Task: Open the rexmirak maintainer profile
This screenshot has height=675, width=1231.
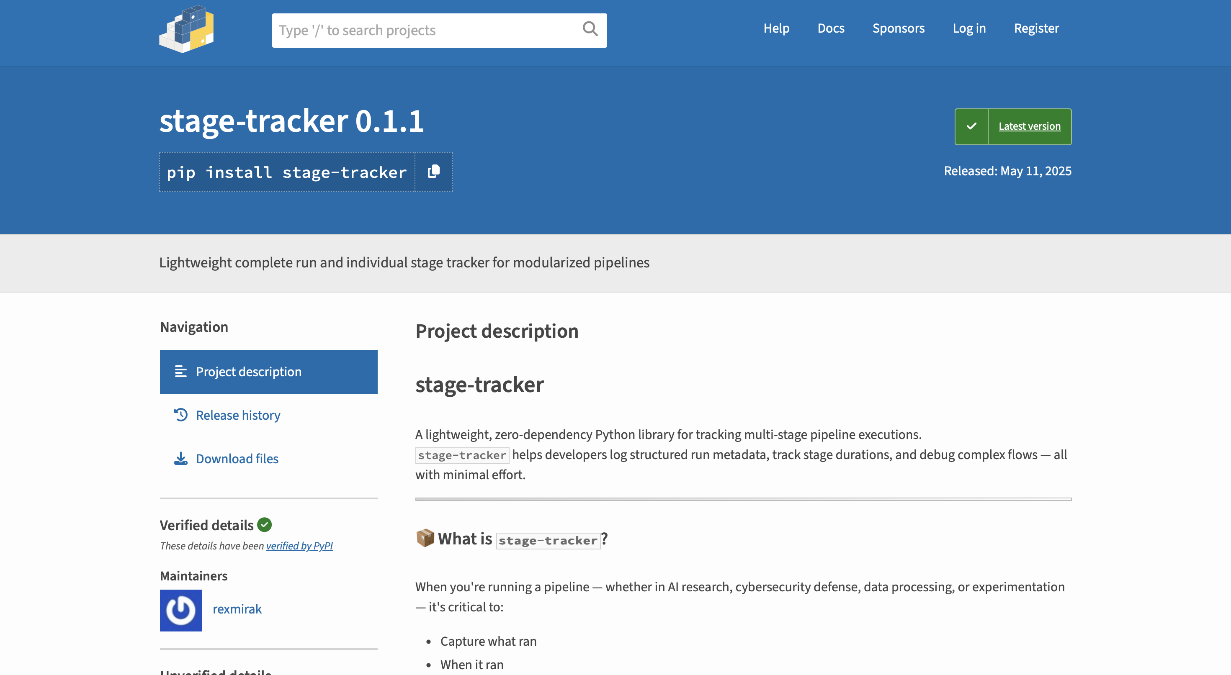Action: [x=237, y=608]
